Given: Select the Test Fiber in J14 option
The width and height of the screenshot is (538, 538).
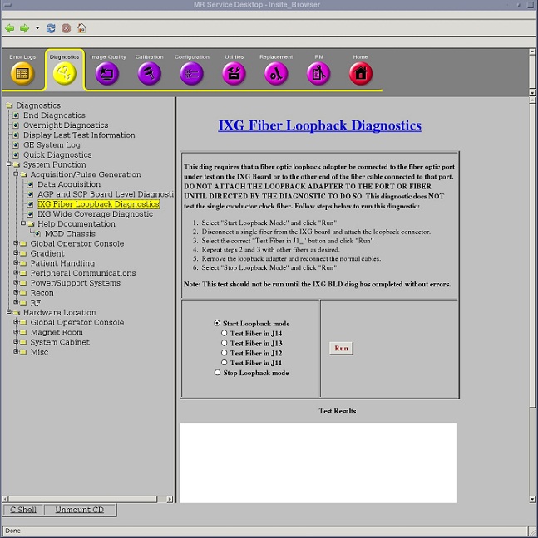Looking at the screenshot, I should point(225,333).
